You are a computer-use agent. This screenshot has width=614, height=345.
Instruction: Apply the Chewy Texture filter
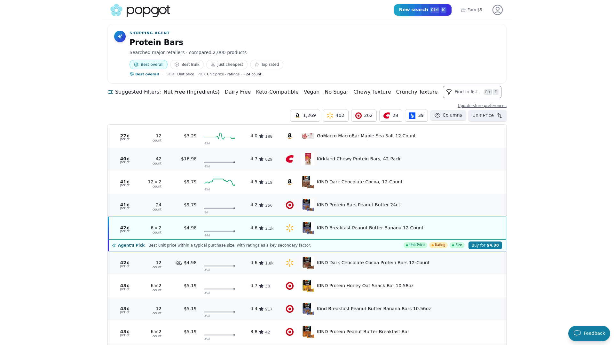(x=372, y=92)
